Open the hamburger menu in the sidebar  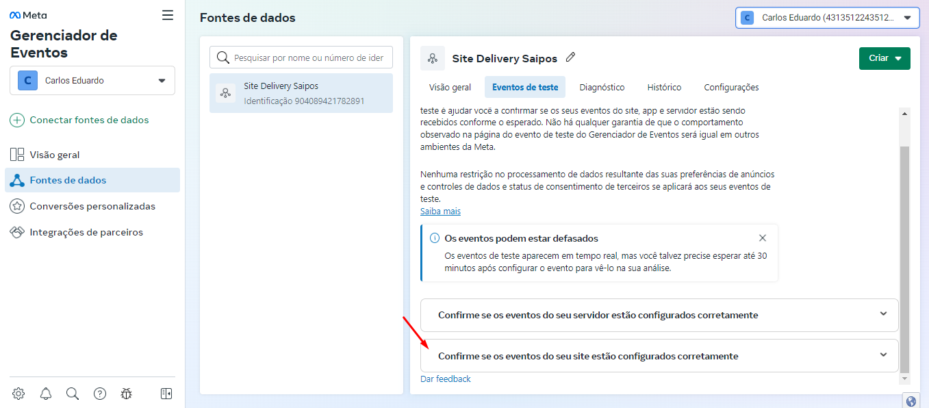(x=168, y=15)
